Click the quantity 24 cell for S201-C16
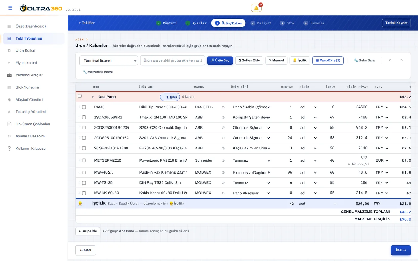Screen dimensions: 418x261 287,138
